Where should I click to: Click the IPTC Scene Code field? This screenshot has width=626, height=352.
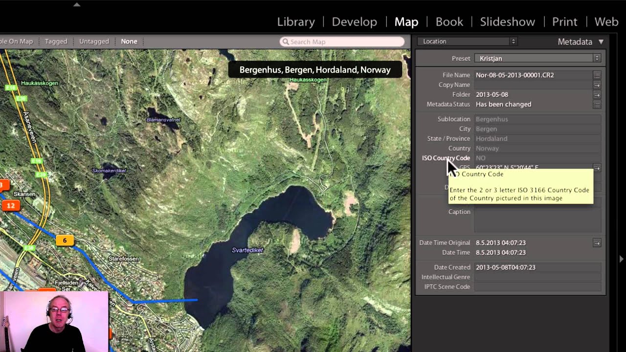(537, 287)
